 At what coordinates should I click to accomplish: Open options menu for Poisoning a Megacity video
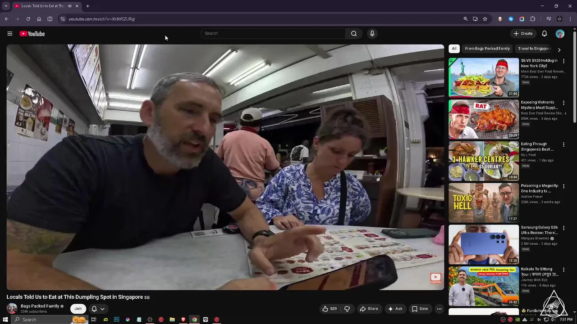[563, 186]
